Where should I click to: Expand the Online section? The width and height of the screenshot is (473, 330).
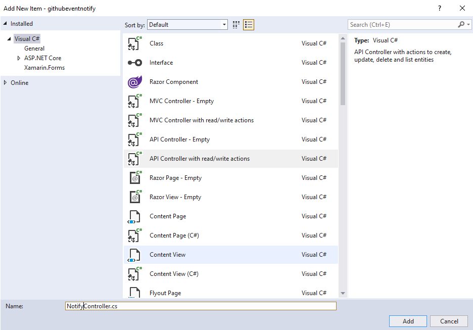(4, 82)
